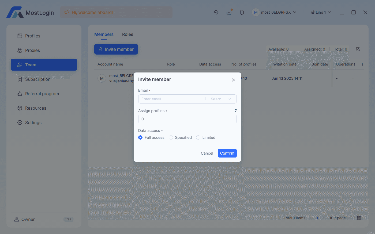Close the Invite member dialog
Image resolution: width=375 pixels, height=234 pixels.
point(234,80)
